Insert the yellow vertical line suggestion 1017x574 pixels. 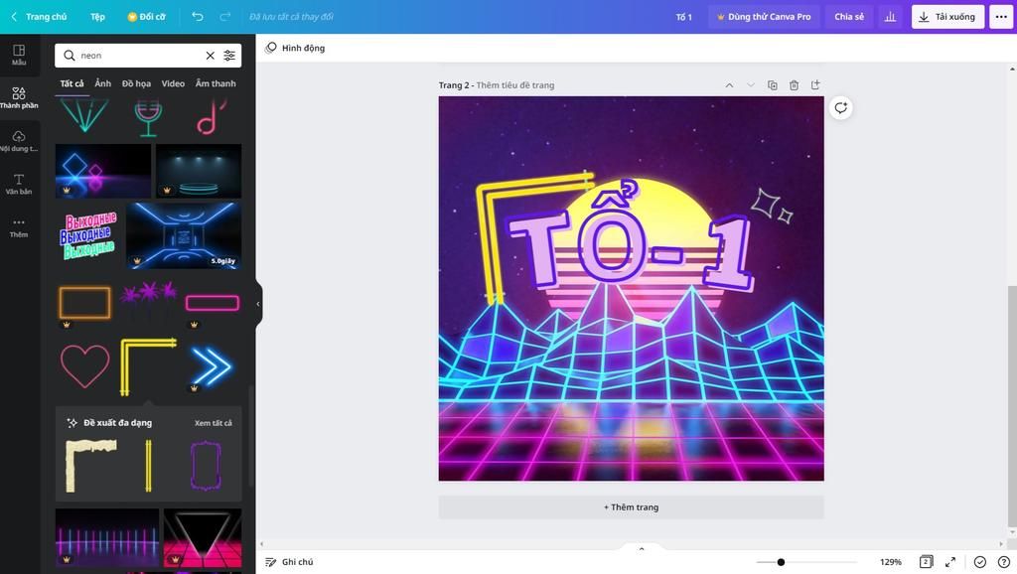(x=149, y=466)
